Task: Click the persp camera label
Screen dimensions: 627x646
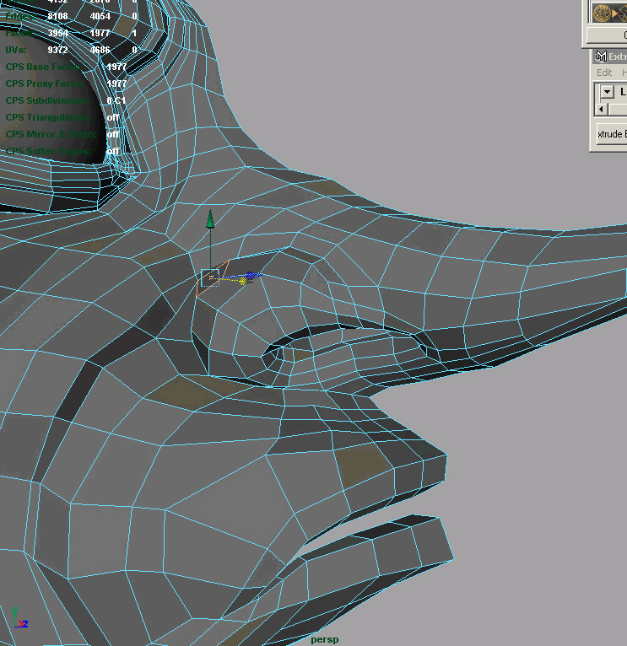Action: coord(324,639)
